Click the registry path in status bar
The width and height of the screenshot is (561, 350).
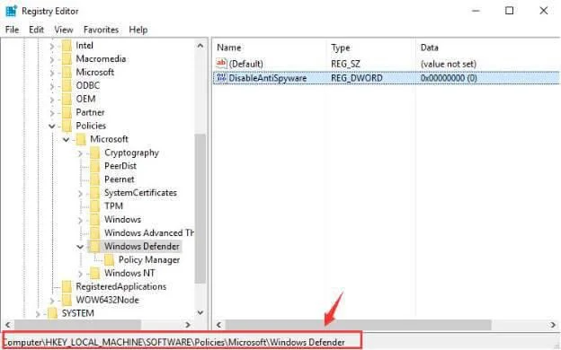coord(174,342)
